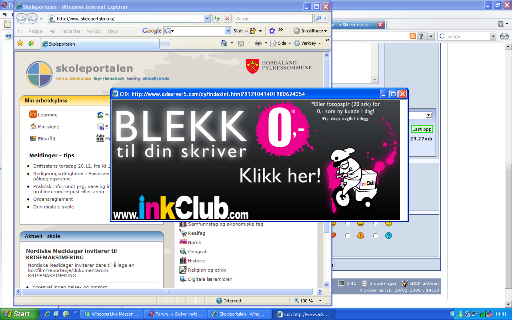512x320 pixels.
Task: Click the Home icon in IE toolbar
Action: click(x=224, y=43)
